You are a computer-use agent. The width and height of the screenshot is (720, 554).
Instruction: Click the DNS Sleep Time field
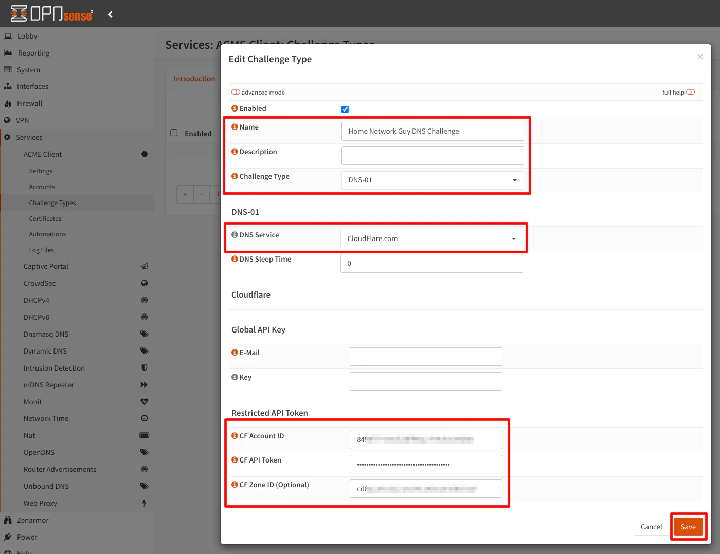pyautogui.click(x=431, y=264)
